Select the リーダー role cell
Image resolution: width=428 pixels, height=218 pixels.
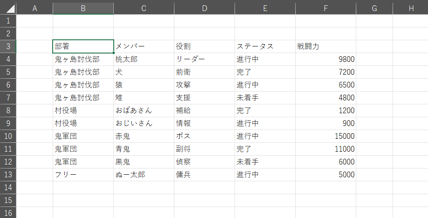(x=204, y=59)
